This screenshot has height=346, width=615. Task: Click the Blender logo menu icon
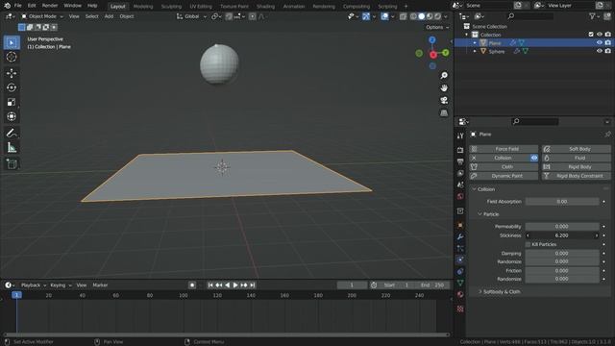[7, 6]
